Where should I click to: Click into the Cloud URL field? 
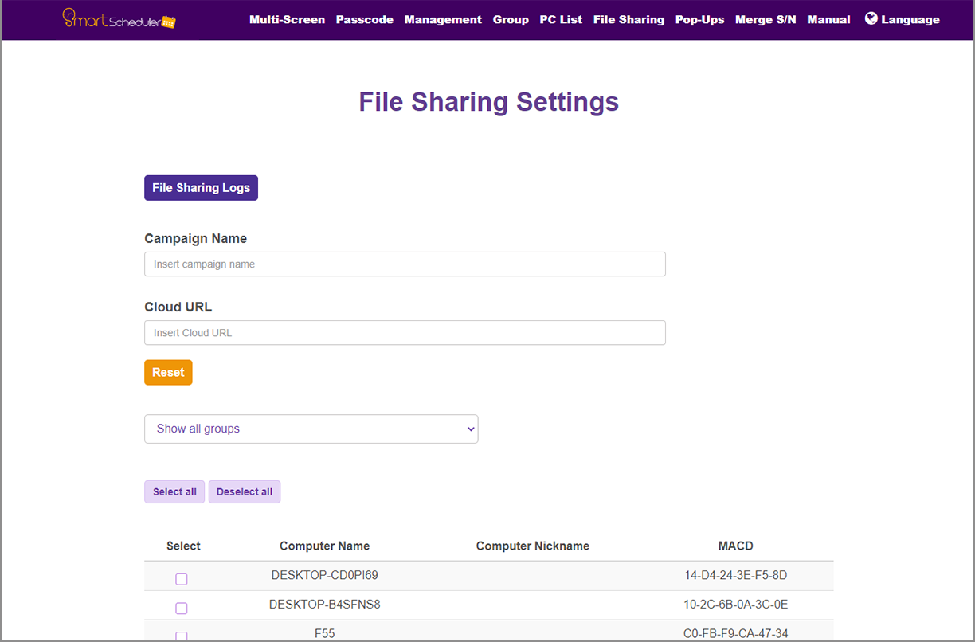(x=405, y=333)
